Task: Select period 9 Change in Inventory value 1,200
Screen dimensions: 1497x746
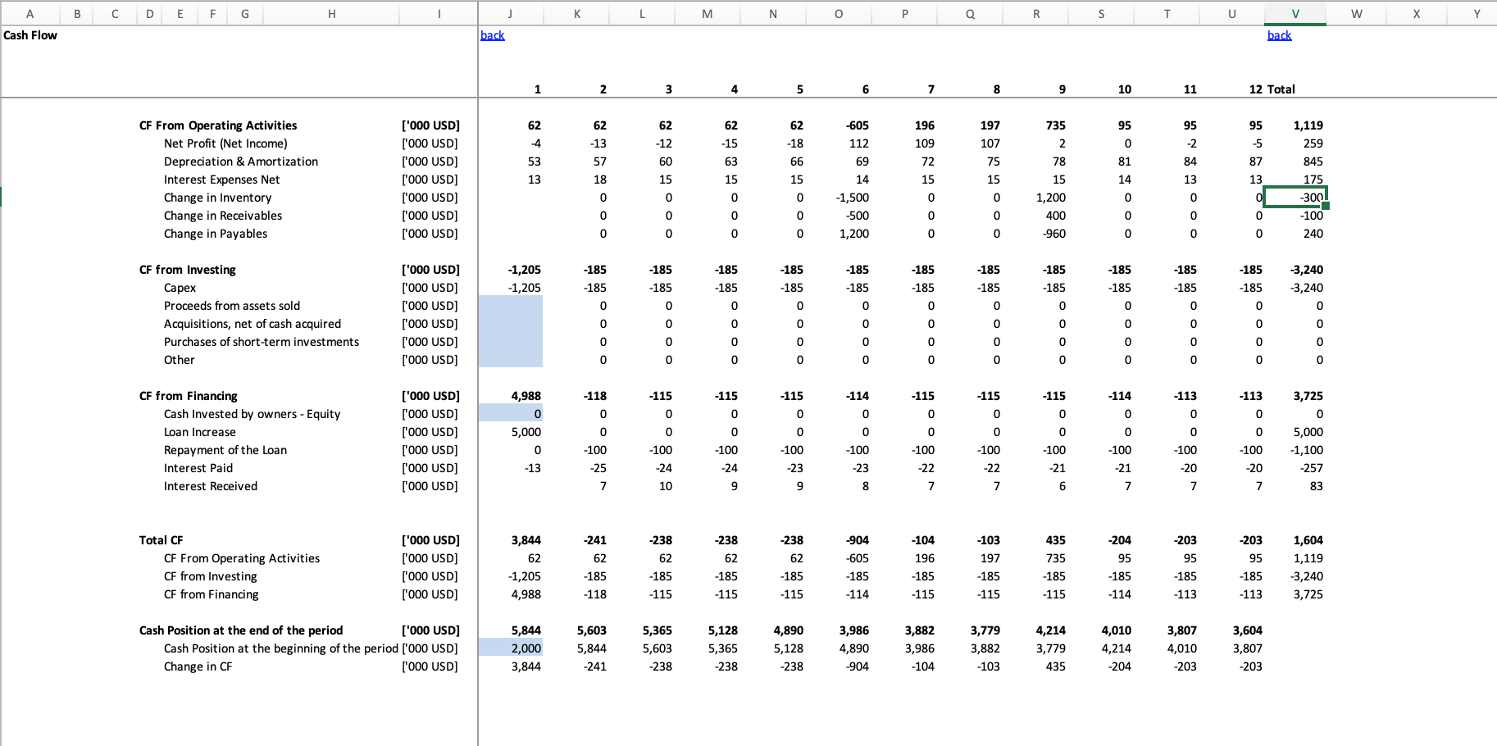Action: click(x=1051, y=198)
